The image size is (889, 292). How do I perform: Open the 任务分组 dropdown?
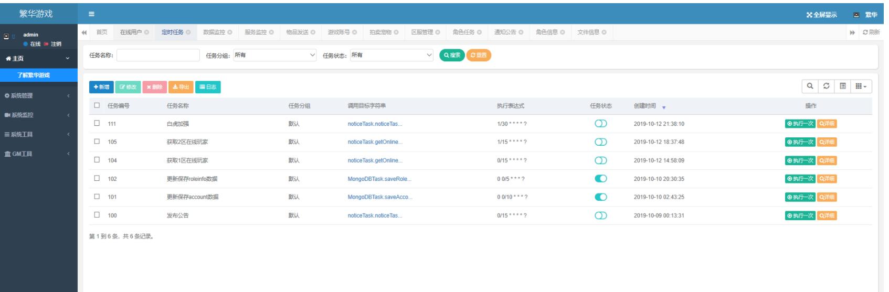coord(275,55)
